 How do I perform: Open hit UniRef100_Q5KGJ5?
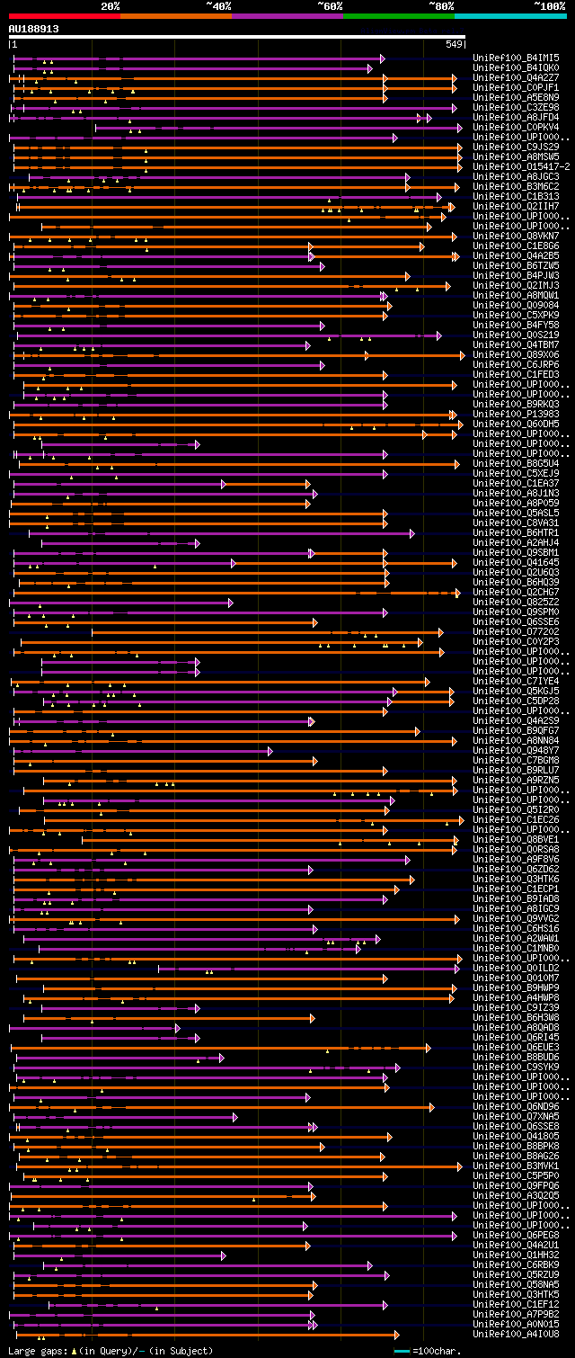click(x=516, y=691)
